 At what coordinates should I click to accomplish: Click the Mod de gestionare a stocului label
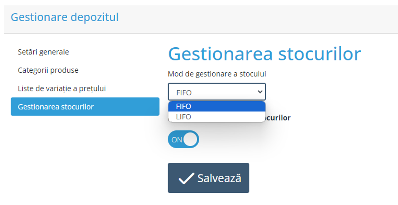217,74
